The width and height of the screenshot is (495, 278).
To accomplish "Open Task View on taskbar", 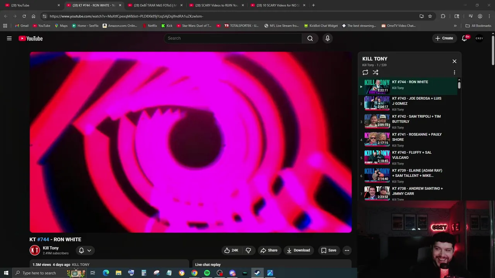I will (x=93, y=273).
